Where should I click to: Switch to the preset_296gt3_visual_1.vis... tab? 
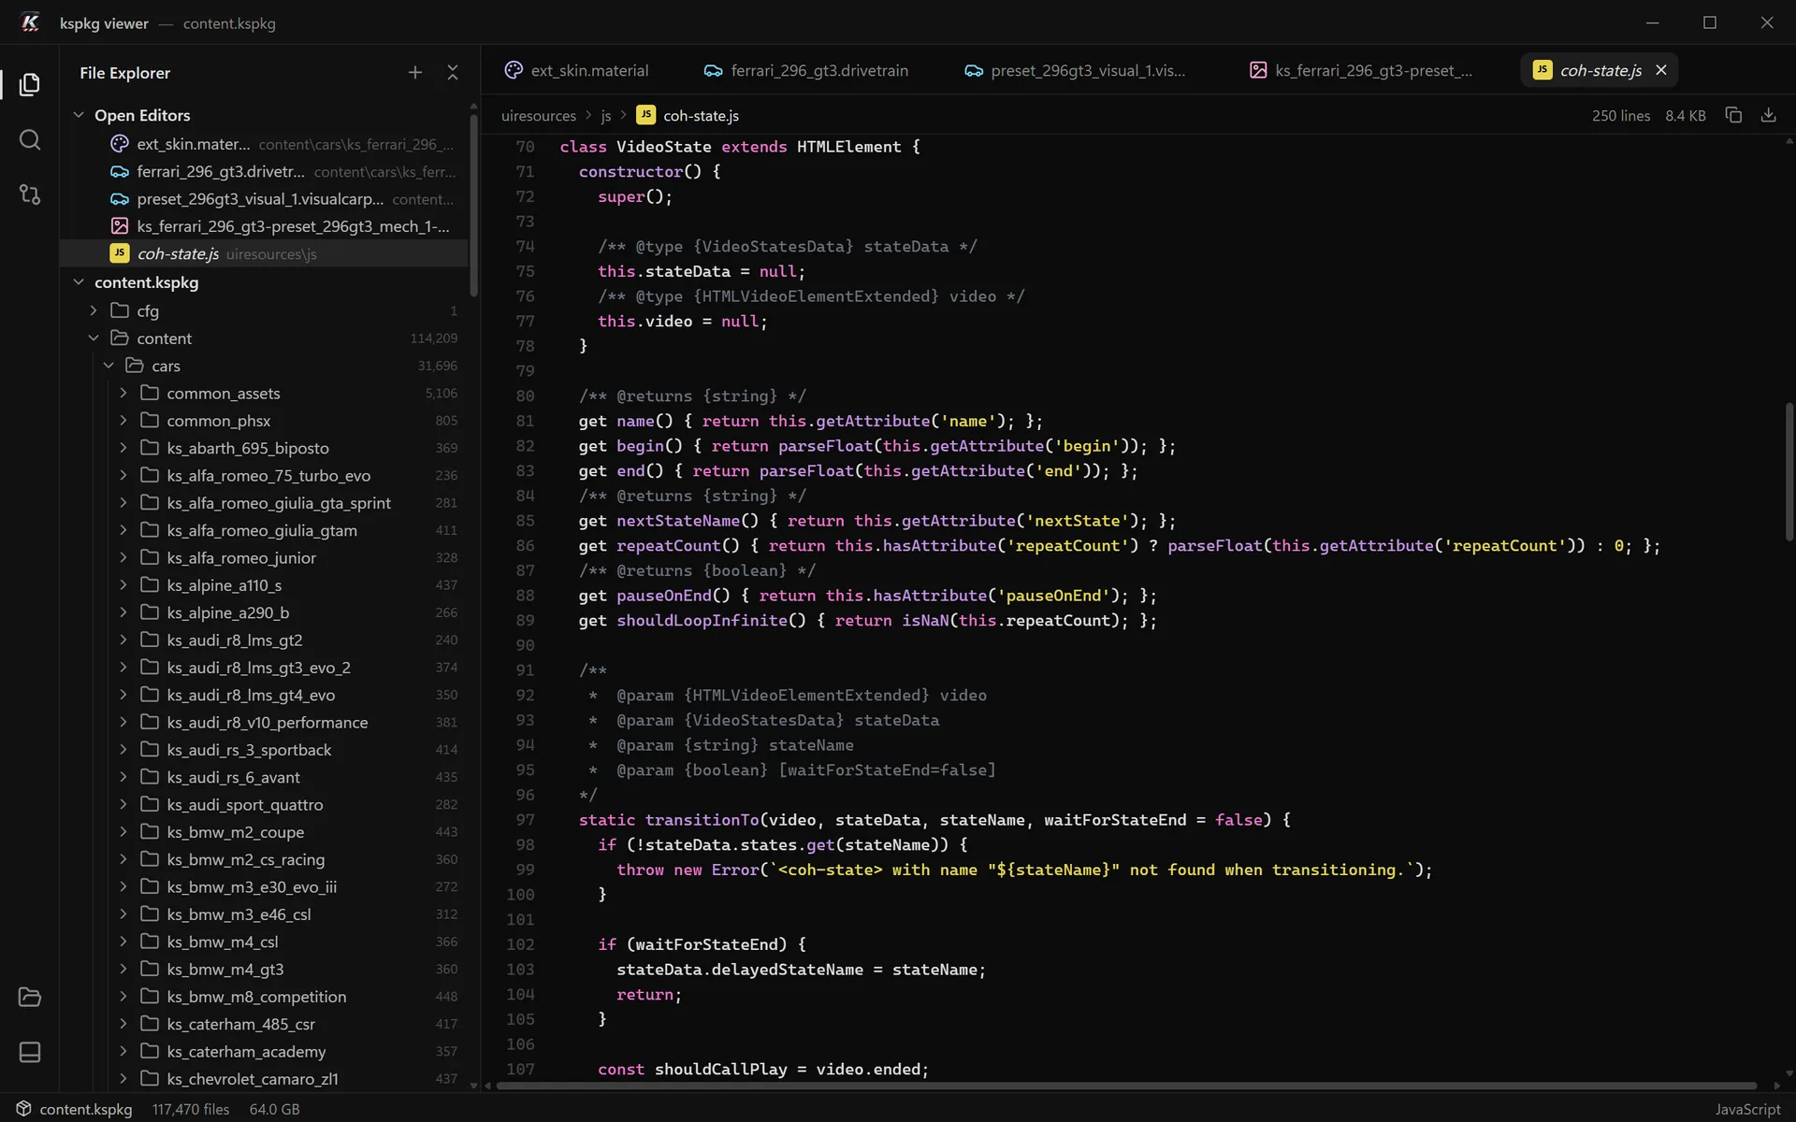click(x=1076, y=70)
